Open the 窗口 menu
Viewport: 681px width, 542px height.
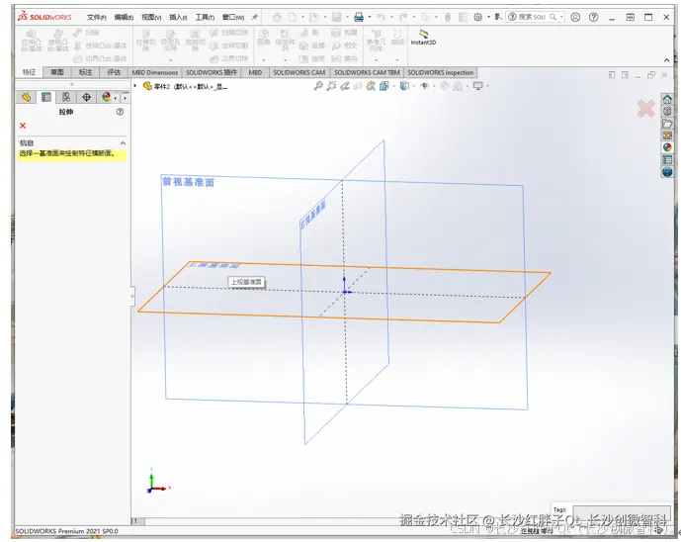[233, 18]
